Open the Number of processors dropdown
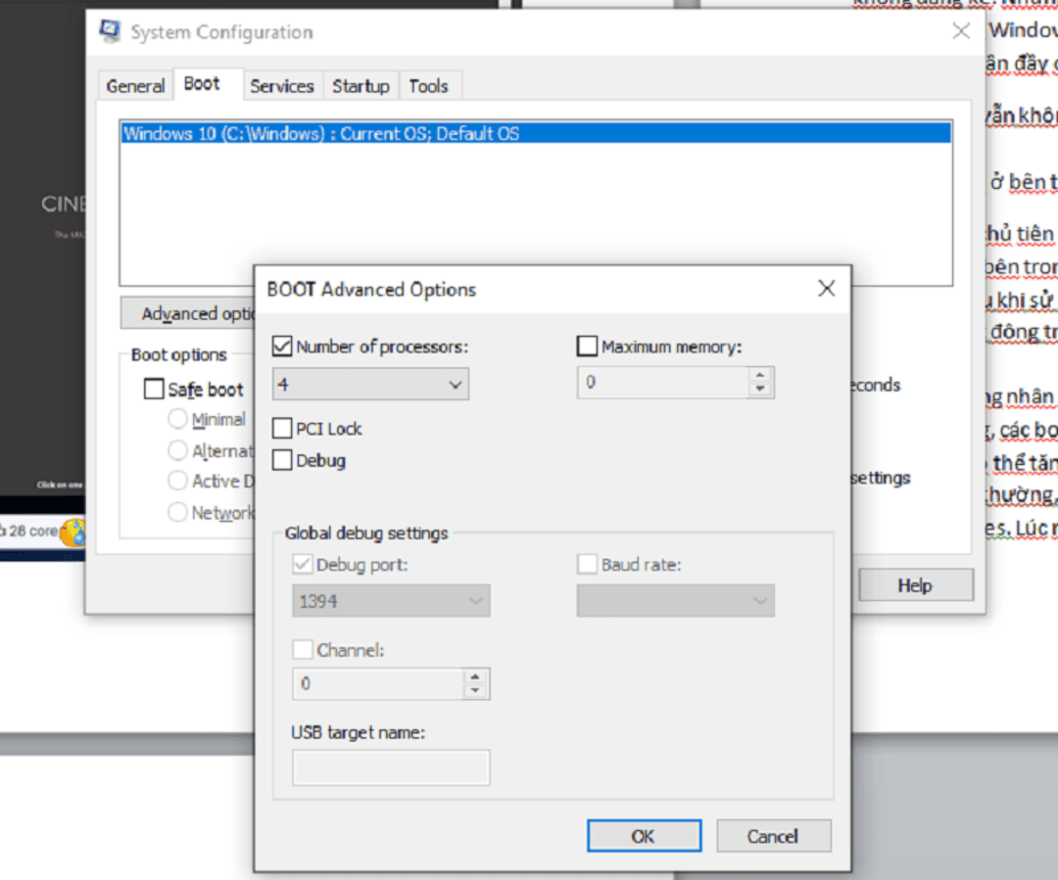Image resolution: width=1058 pixels, height=880 pixels. click(x=370, y=385)
